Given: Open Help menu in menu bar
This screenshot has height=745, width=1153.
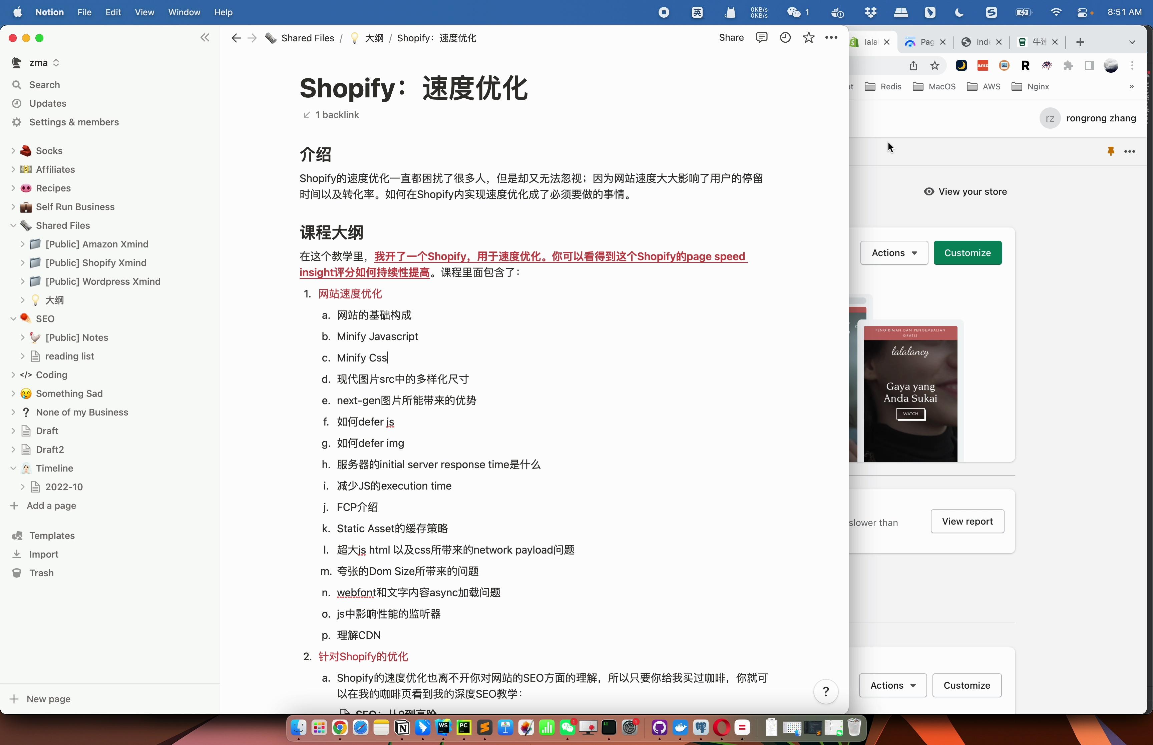Looking at the screenshot, I should pos(223,12).
